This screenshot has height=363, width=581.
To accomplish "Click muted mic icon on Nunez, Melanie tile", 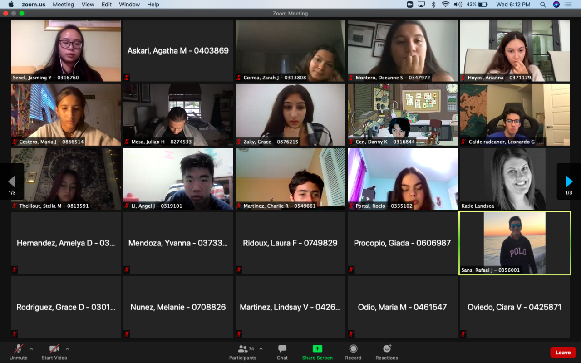I will [127, 334].
